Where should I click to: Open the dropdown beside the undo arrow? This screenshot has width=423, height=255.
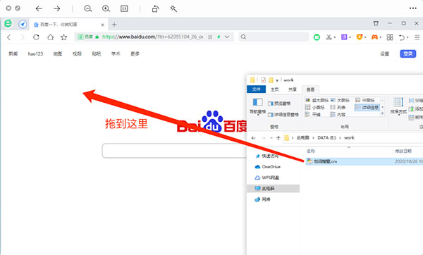coord(407,37)
